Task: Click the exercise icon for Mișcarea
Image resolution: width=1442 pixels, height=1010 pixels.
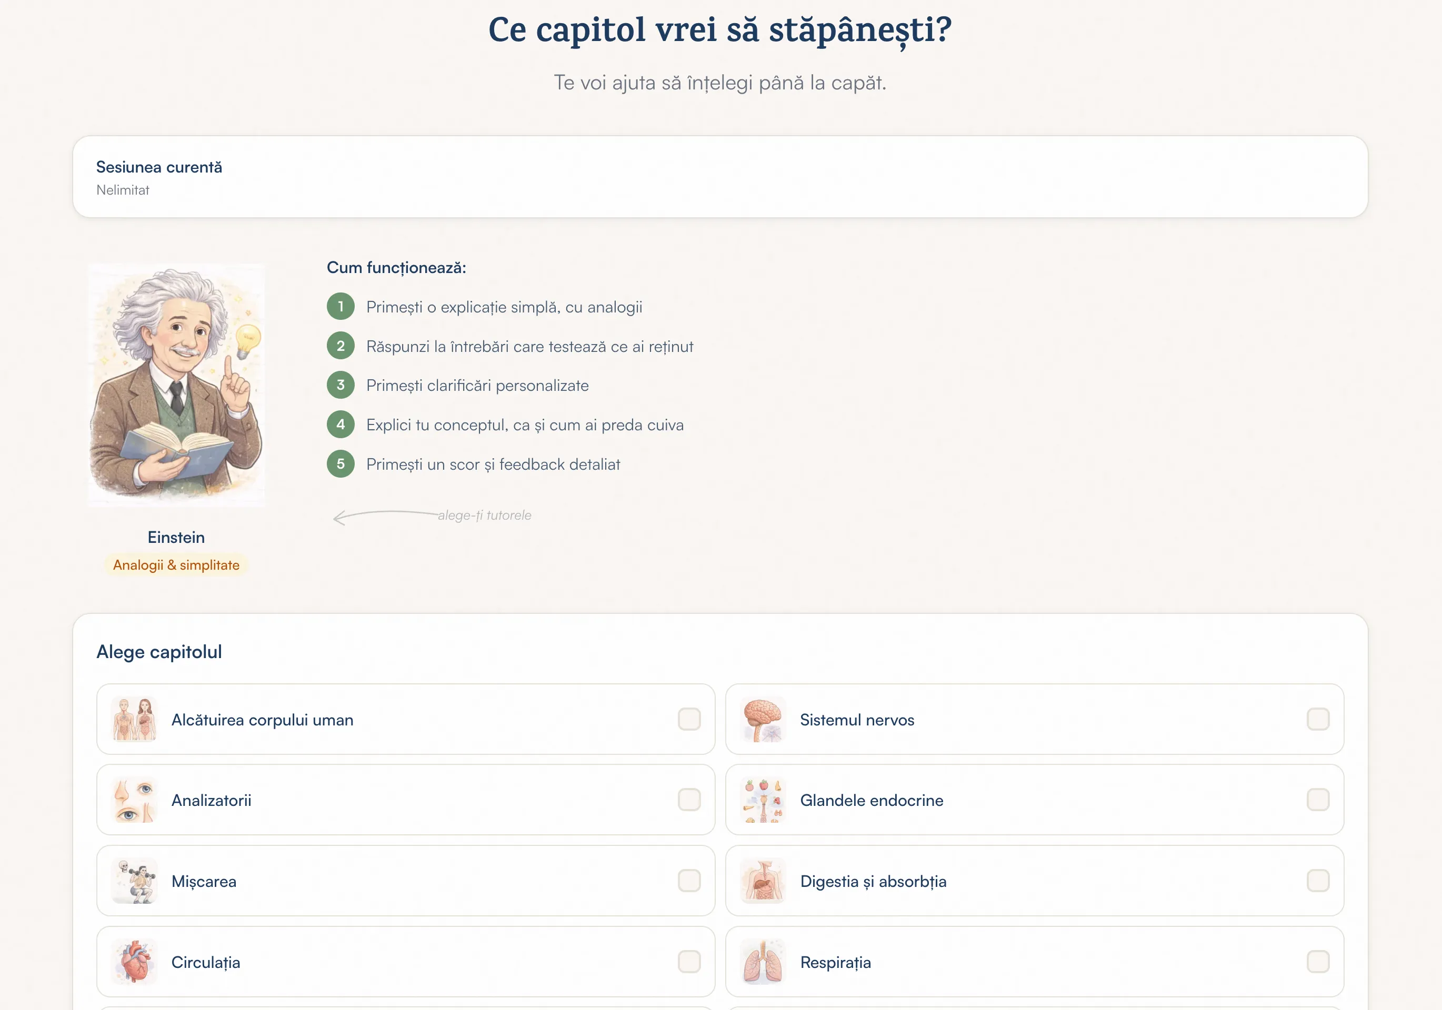Action: click(x=135, y=881)
